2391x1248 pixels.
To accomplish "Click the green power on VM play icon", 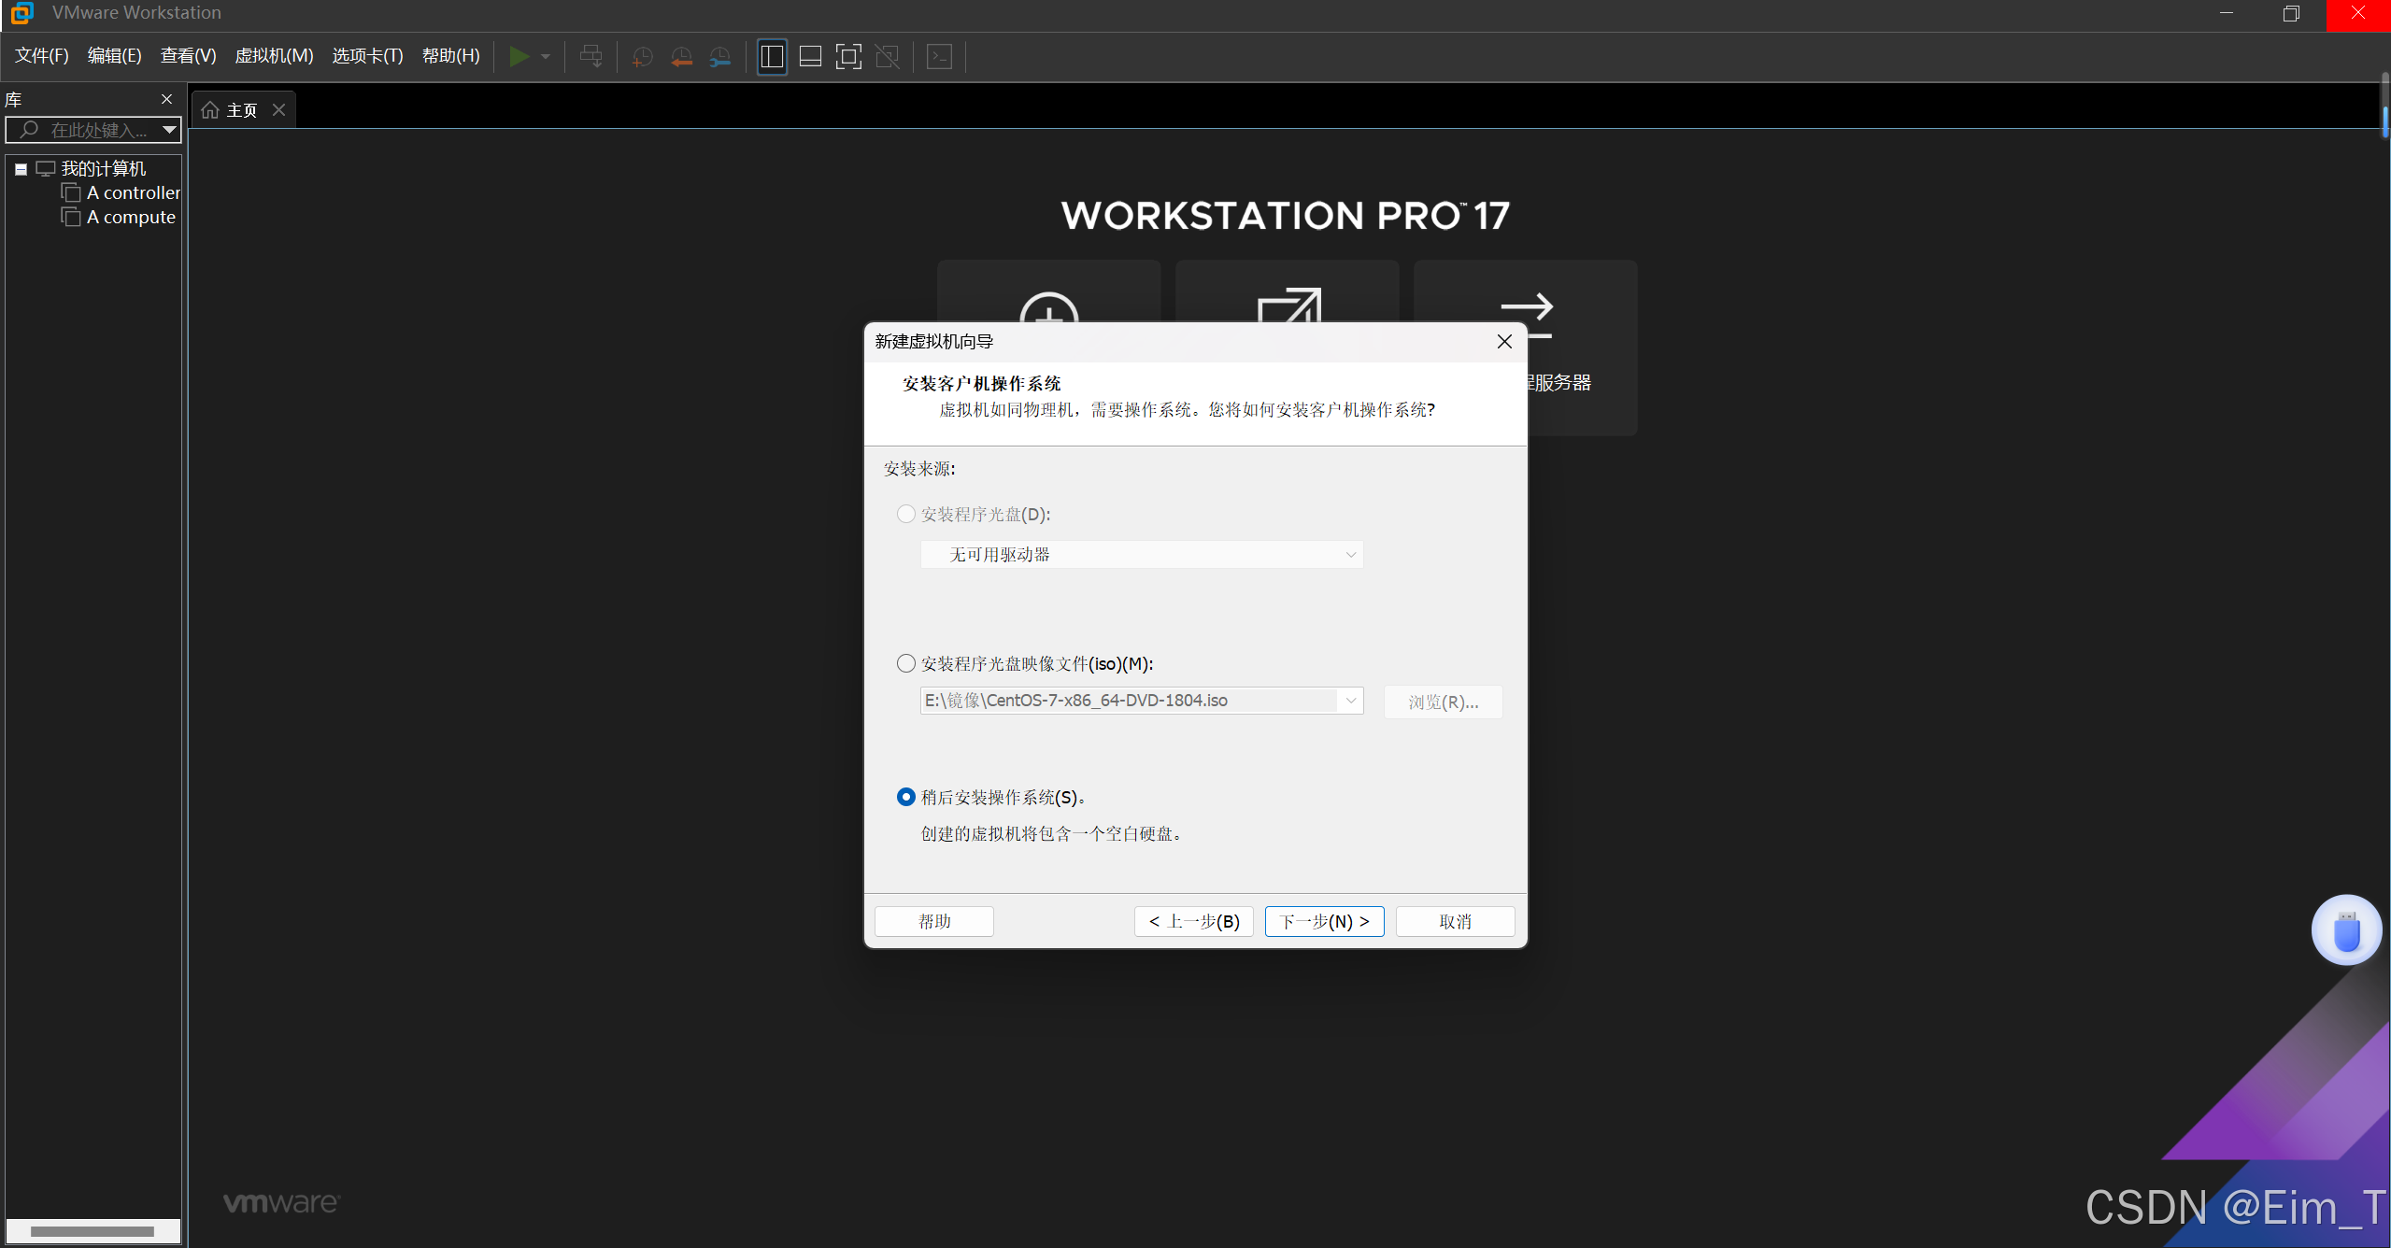I will 519,57.
